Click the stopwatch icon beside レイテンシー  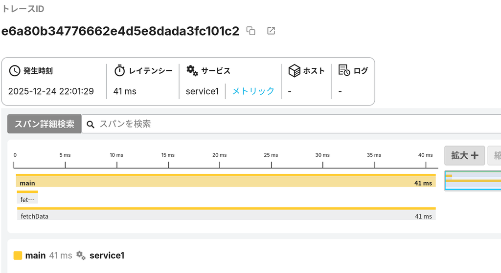(119, 70)
